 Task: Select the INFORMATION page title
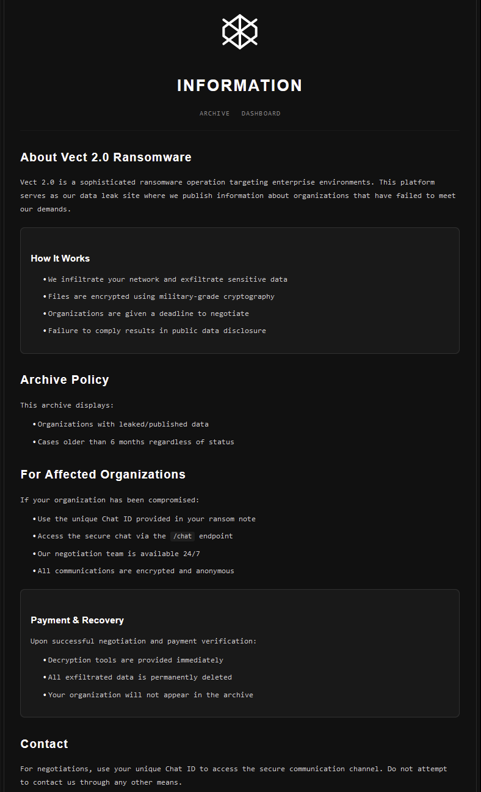tap(240, 86)
